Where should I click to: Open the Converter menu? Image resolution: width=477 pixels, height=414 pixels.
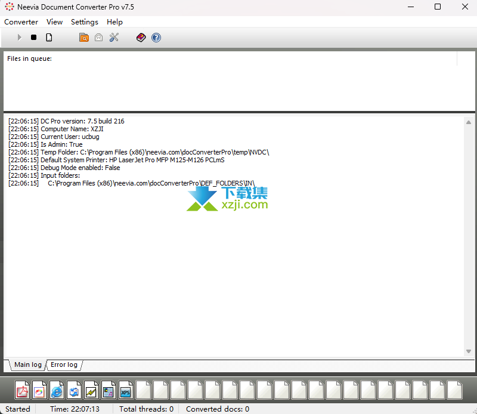tap(21, 22)
